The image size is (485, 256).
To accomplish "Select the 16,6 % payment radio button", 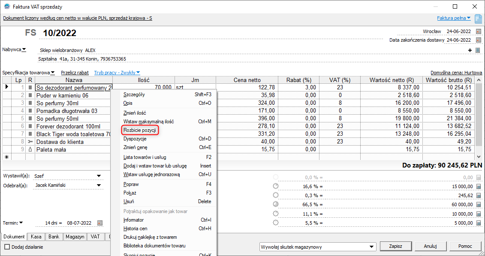I will [275, 186].
